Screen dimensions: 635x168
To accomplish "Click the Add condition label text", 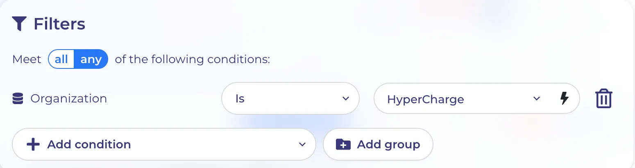I will click(x=89, y=144).
